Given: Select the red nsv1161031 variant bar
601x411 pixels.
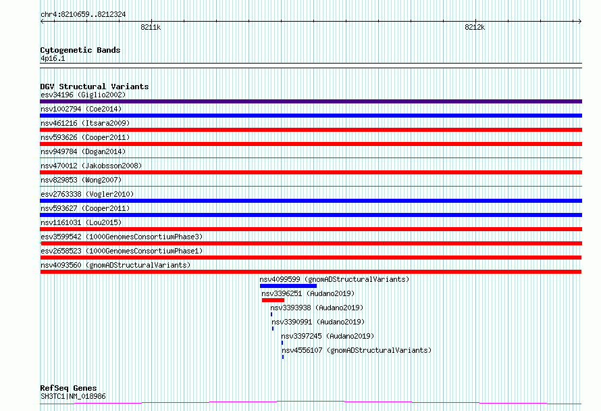Looking at the screenshot, I should coord(311,229).
